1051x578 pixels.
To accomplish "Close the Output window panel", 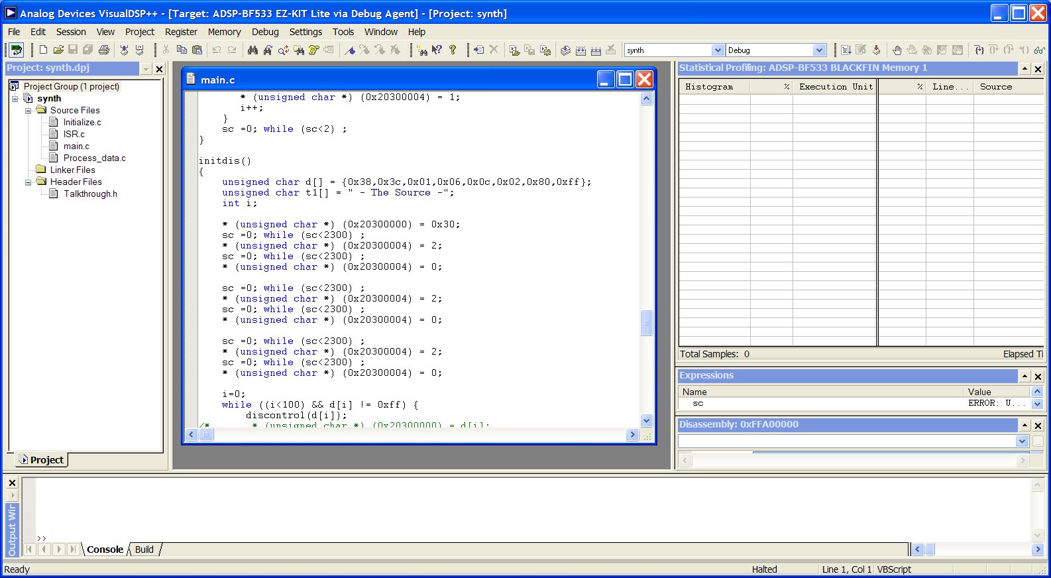I will [x=12, y=483].
